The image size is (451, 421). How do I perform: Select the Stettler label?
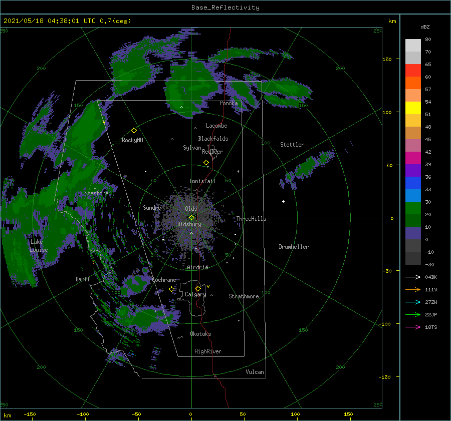point(292,145)
